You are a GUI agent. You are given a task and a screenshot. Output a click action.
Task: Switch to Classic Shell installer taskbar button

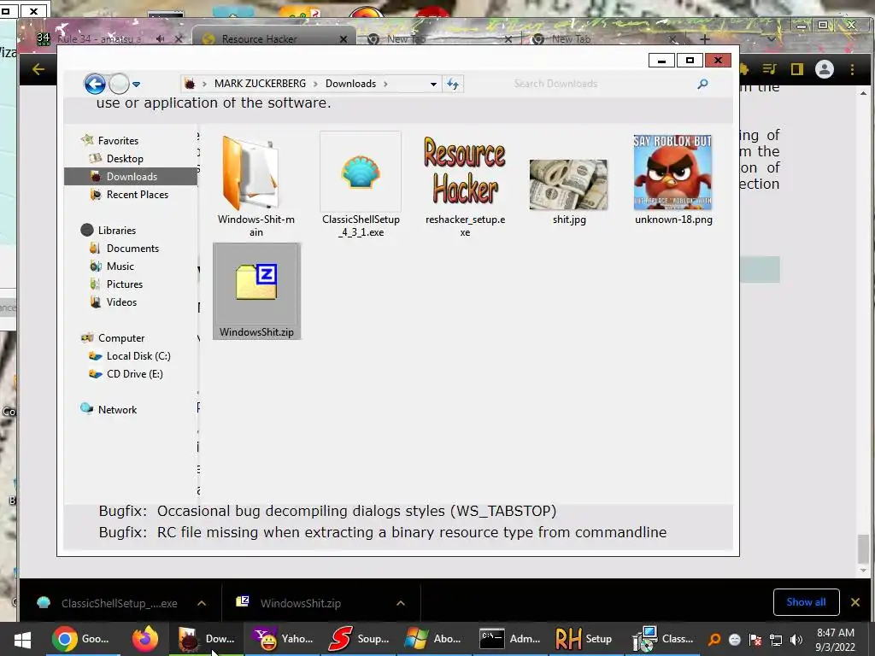[662, 639]
